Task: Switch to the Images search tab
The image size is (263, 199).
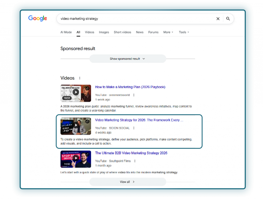Action: tap(104, 32)
